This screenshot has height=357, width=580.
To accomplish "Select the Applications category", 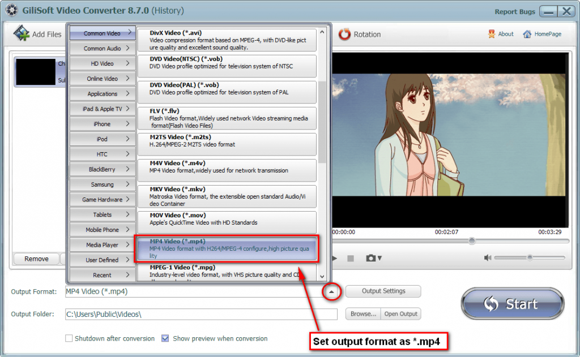I will [x=102, y=94].
